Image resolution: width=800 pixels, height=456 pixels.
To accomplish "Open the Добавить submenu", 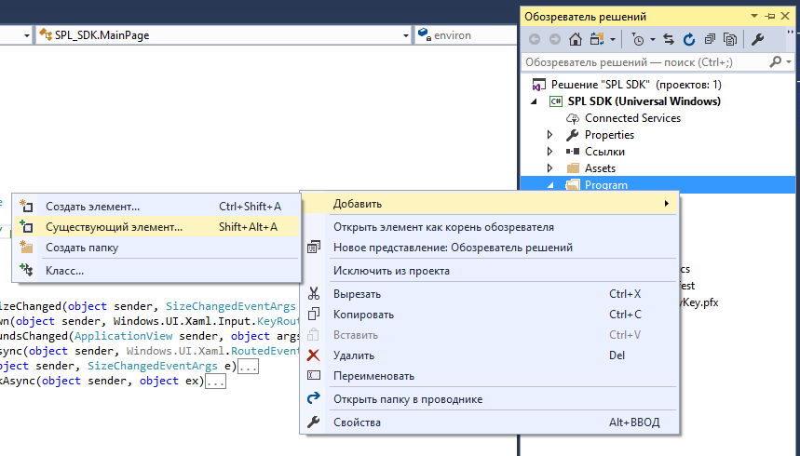I will tap(489, 204).
